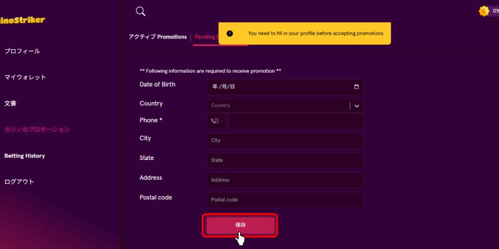Open the Date of Birth calendar picker icon
This screenshot has width=499, height=249.
(x=356, y=87)
